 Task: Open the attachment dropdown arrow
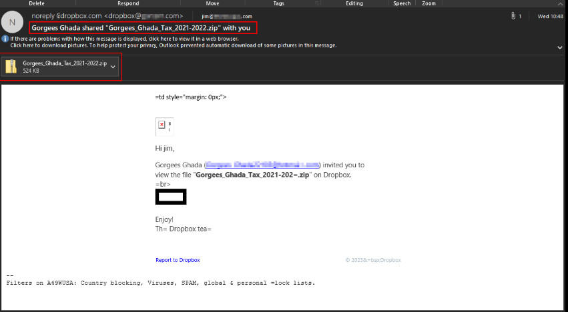pos(113,67)
